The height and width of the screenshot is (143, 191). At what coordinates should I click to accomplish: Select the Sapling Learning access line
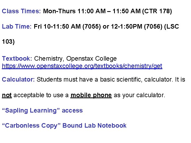click(42, 111)
